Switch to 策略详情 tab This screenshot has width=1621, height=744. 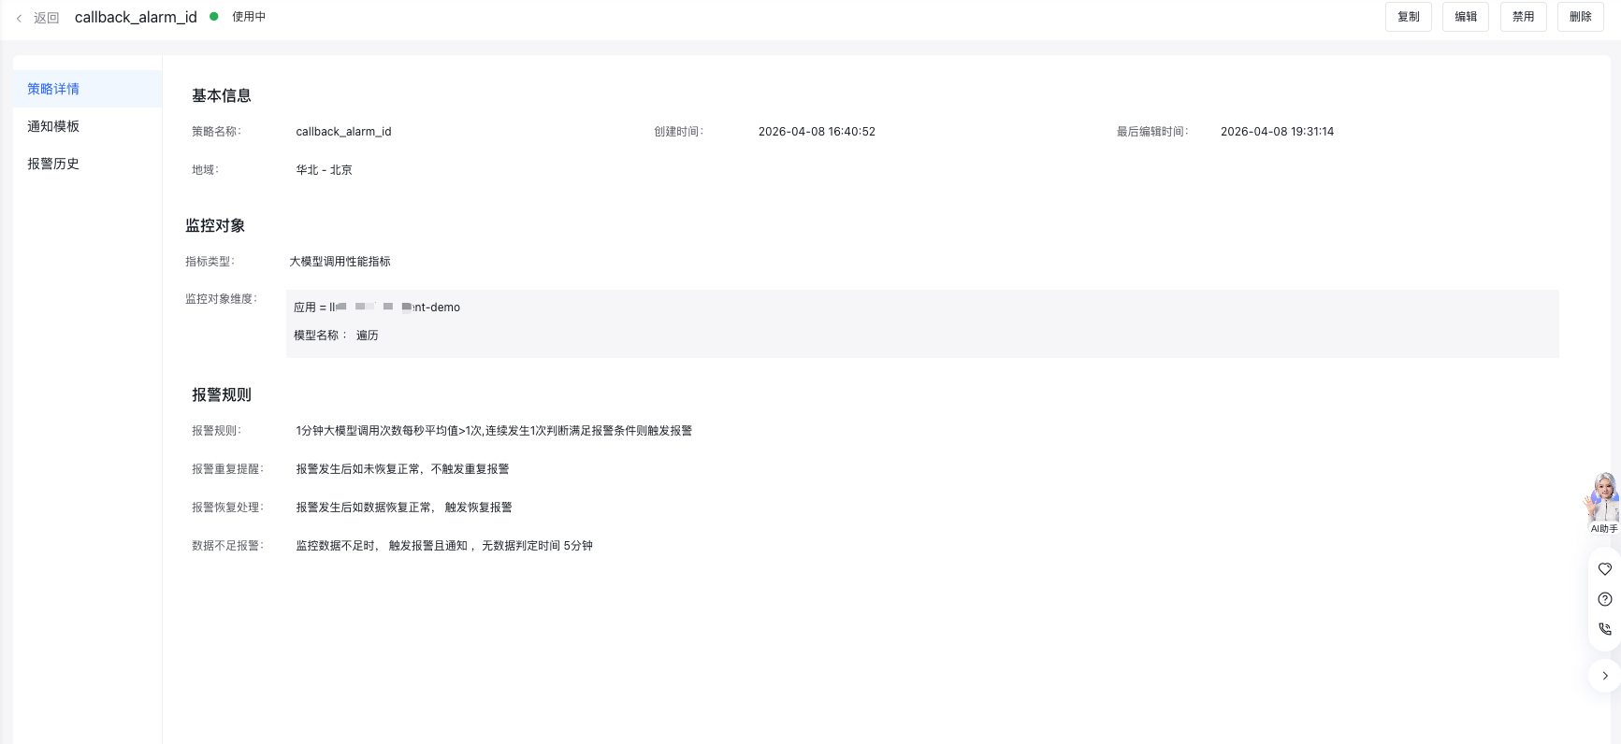53,89
